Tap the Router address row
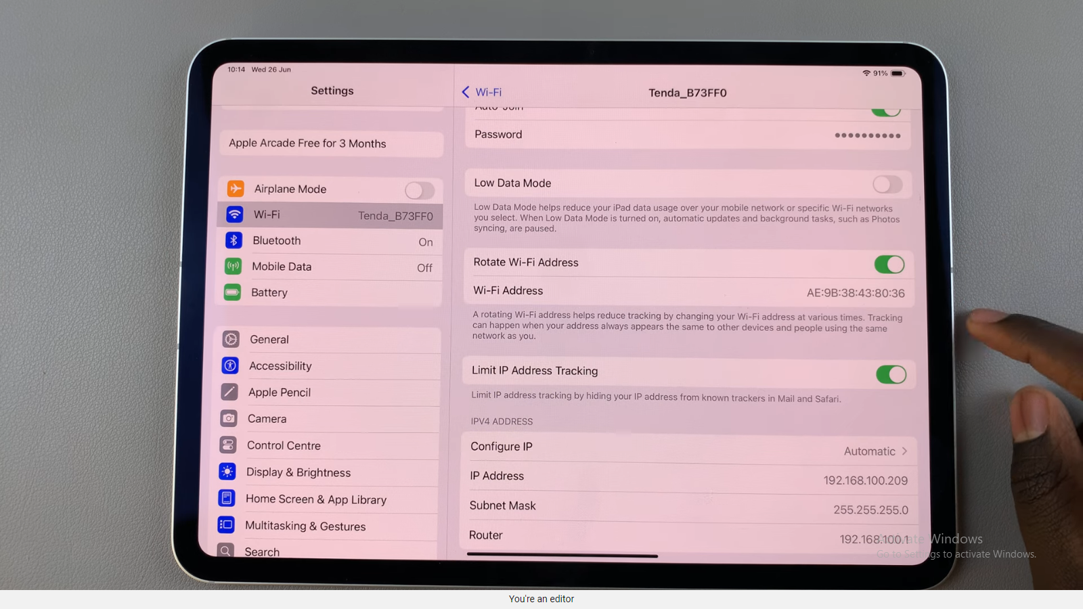The width and height of the screenshot is (1083, 609). point(688,536)
